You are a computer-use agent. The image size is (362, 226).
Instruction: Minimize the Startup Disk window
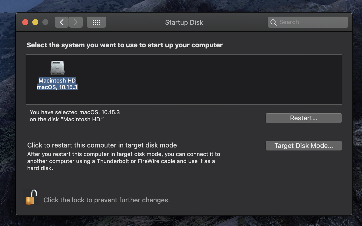tap(35, 22)
